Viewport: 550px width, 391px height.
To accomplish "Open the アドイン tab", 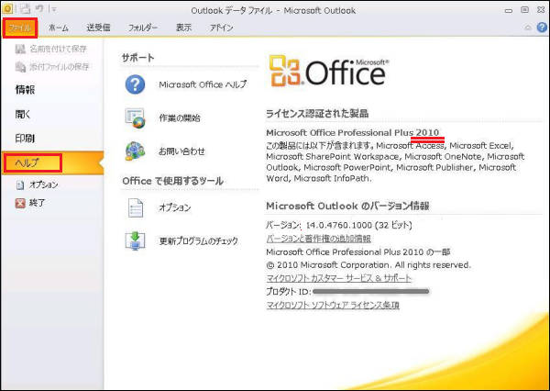I will point(221,28).
